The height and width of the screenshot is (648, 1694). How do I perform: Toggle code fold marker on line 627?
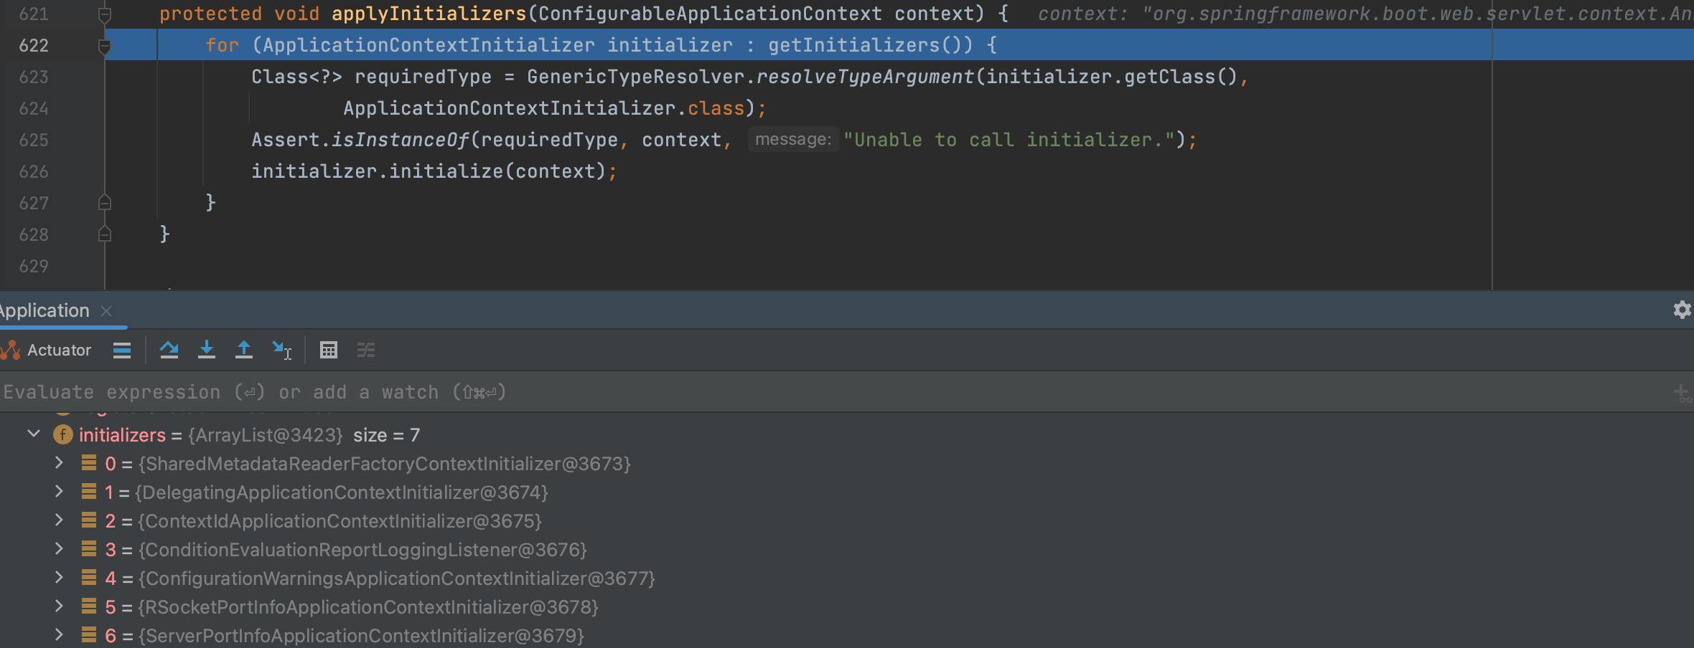coord(105,203)
